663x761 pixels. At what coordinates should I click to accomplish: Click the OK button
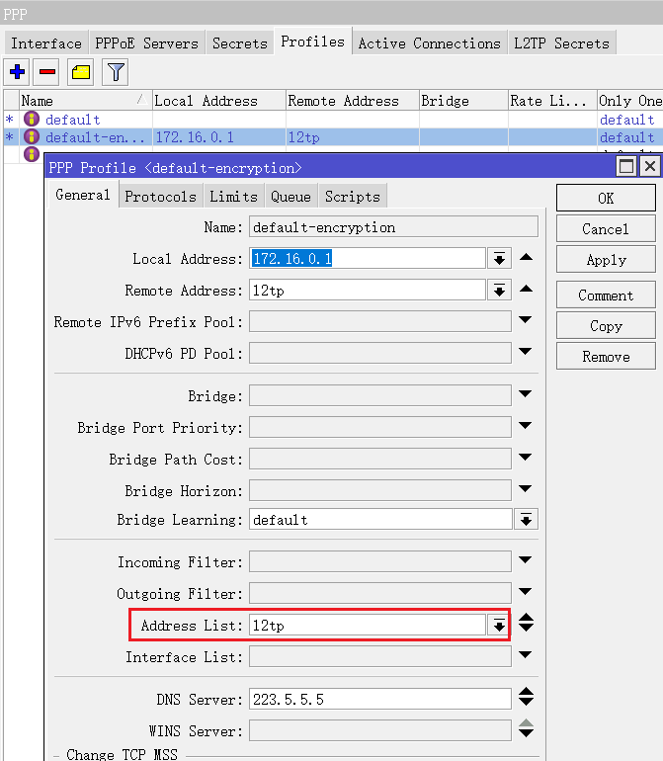(x=606, y=198)
